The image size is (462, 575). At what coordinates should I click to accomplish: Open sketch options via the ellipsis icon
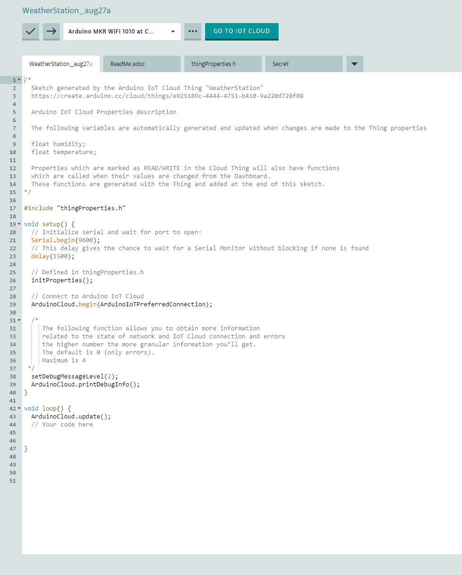192,32
